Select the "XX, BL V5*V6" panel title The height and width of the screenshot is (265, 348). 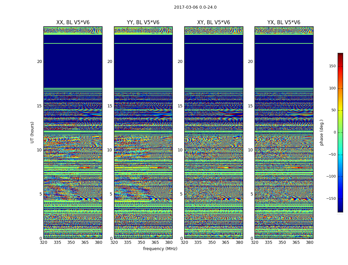tap(73, 23)
